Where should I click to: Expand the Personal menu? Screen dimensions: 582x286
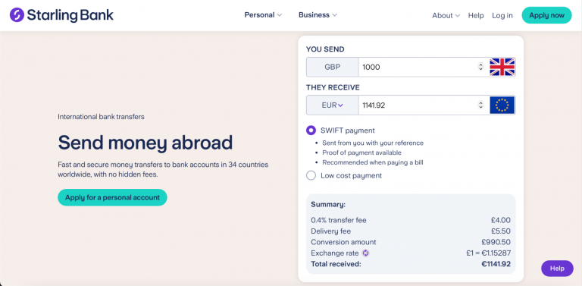[263, 15]
